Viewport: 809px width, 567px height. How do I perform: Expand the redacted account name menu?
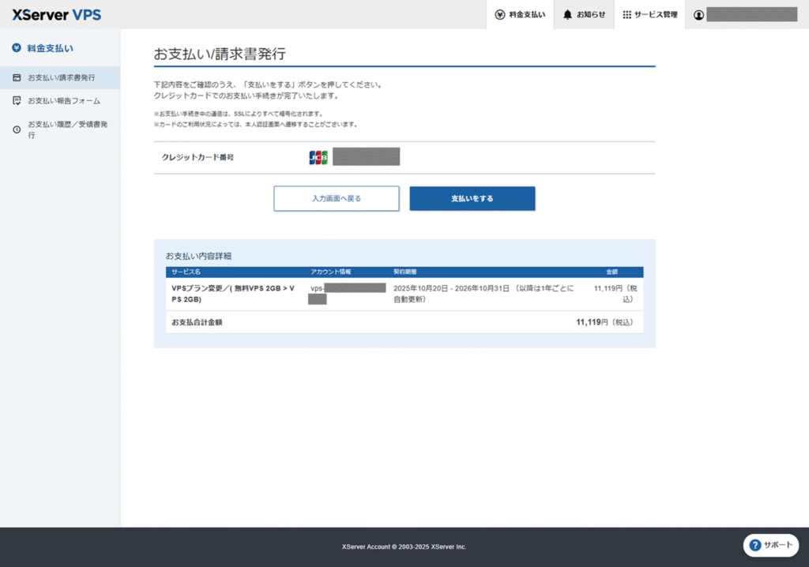click(x=751, y=14)
